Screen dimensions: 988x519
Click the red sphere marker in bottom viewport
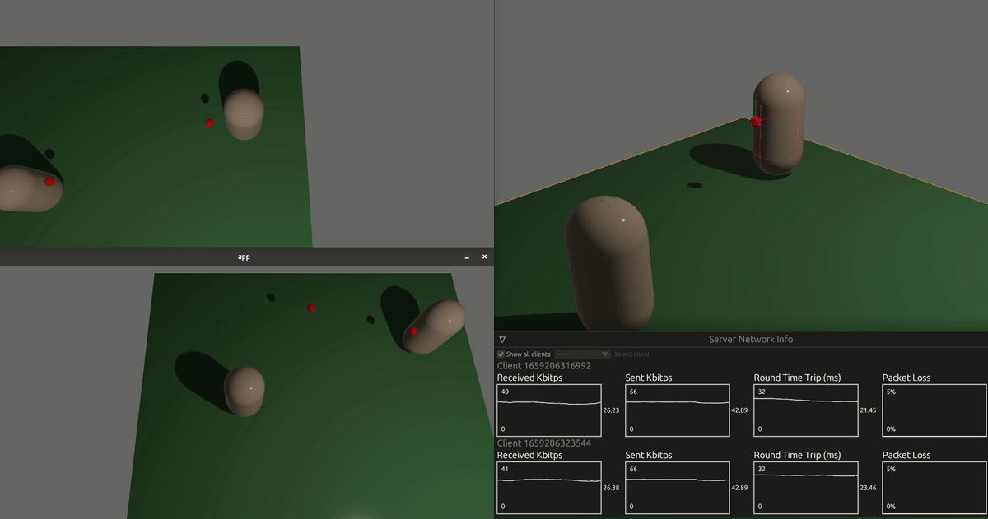311,308
